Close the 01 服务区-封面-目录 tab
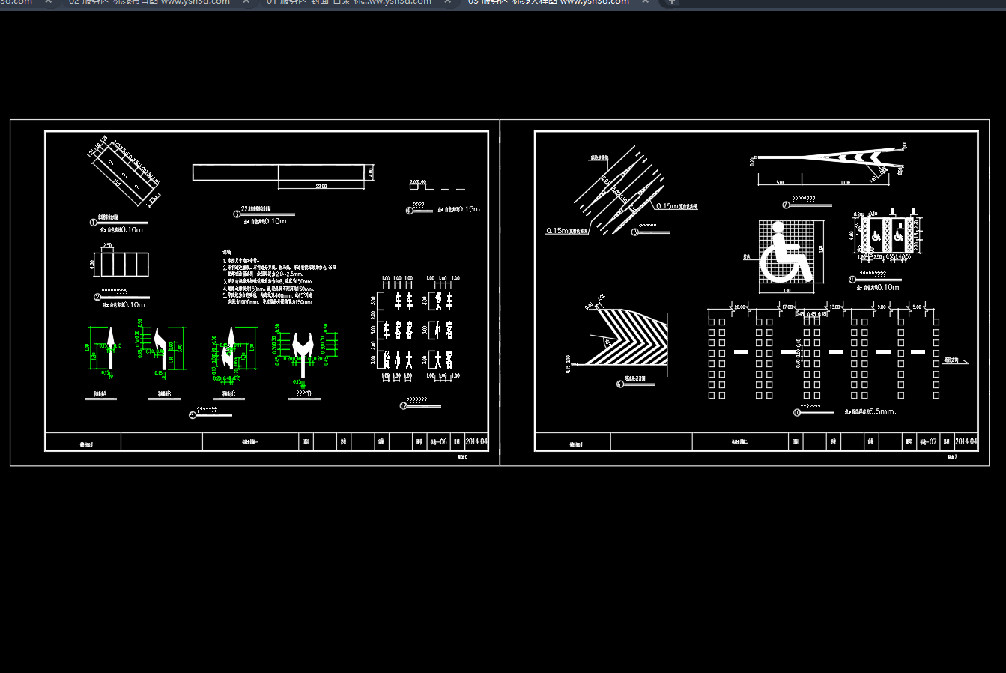 click(448, 2)
